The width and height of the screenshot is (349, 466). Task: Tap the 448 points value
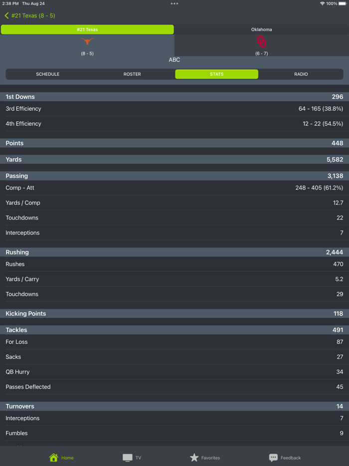click(x=338, y=143)
